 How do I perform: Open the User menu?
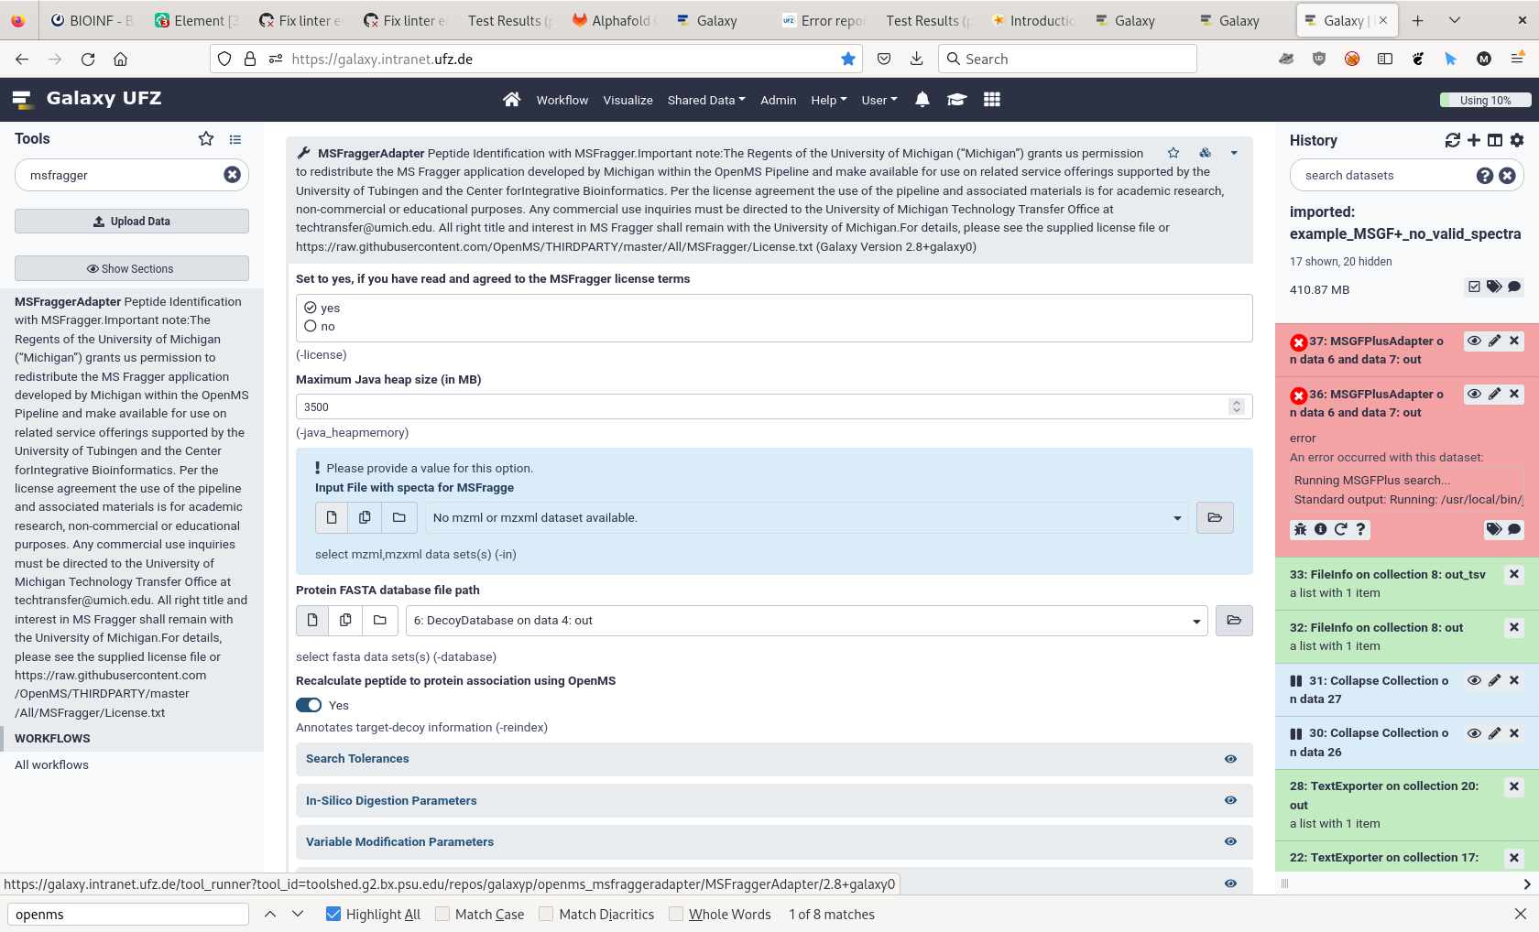[x=878, y=100]
